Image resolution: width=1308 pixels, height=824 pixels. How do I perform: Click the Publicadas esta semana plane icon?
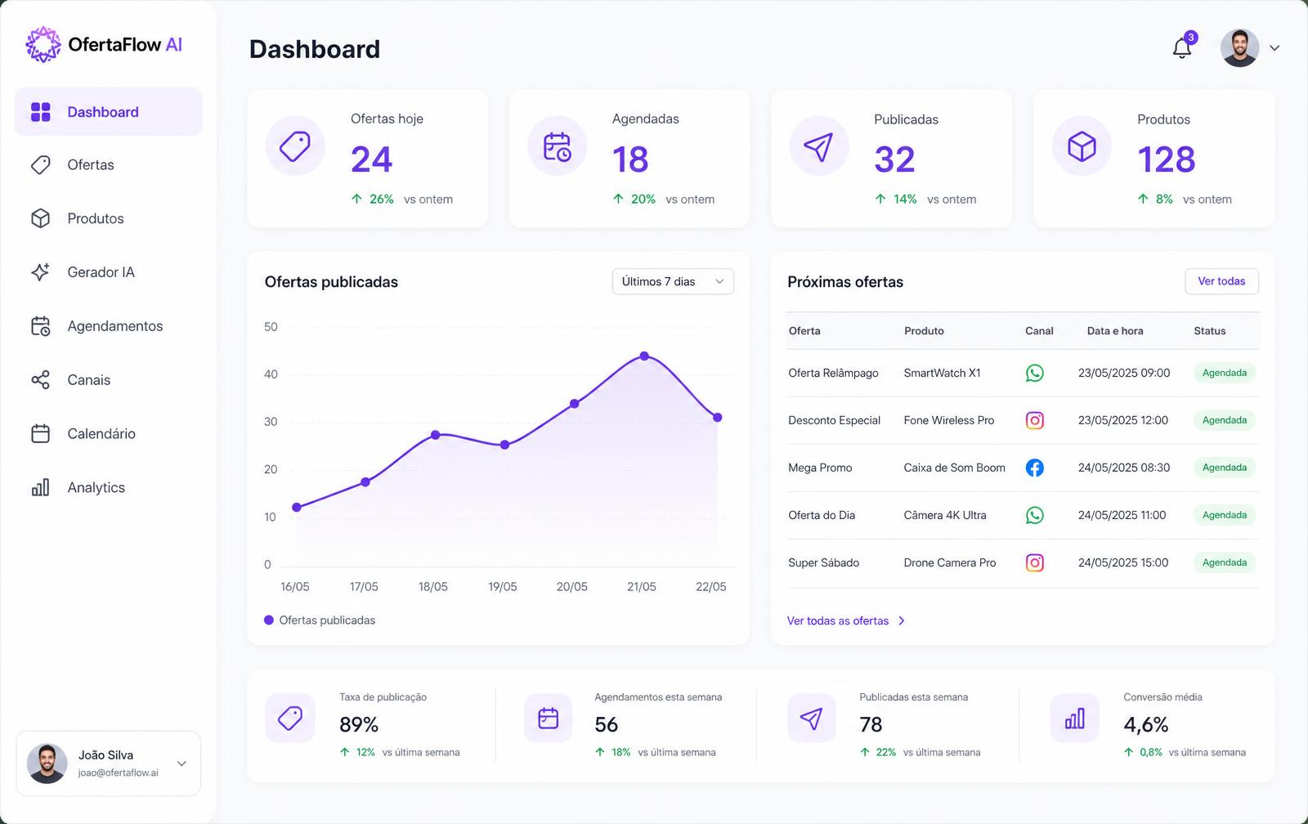(811, 719)
